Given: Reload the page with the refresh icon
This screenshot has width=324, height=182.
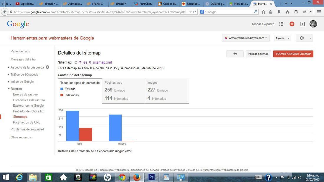Looking at the screenshot, I should (194, 12).
